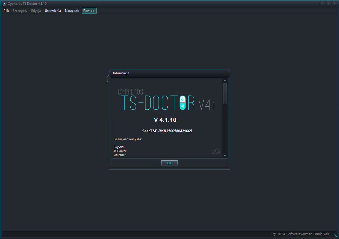
Task: Click the resize grip icon in status bar
Action: click(x=335, y=235)
